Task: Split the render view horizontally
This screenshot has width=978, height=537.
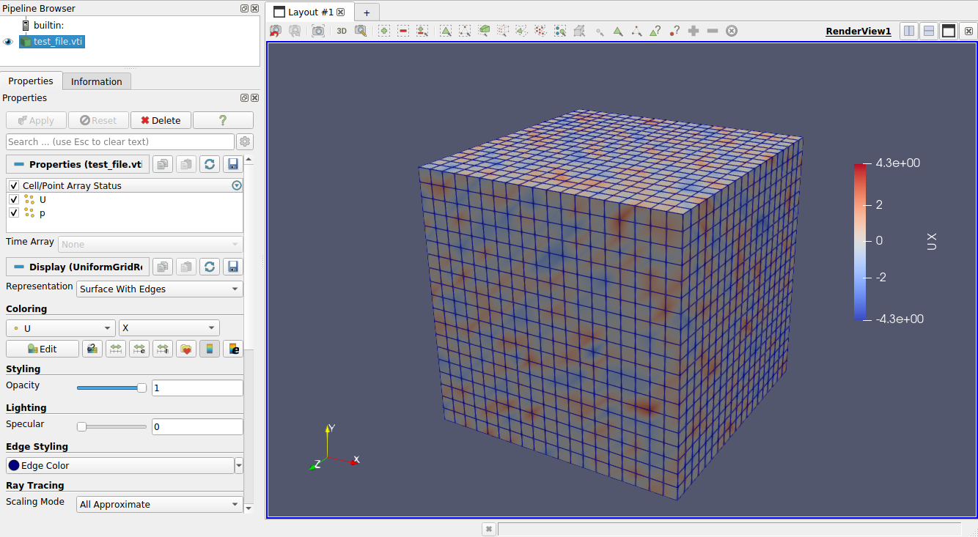Action: (908, 30)
